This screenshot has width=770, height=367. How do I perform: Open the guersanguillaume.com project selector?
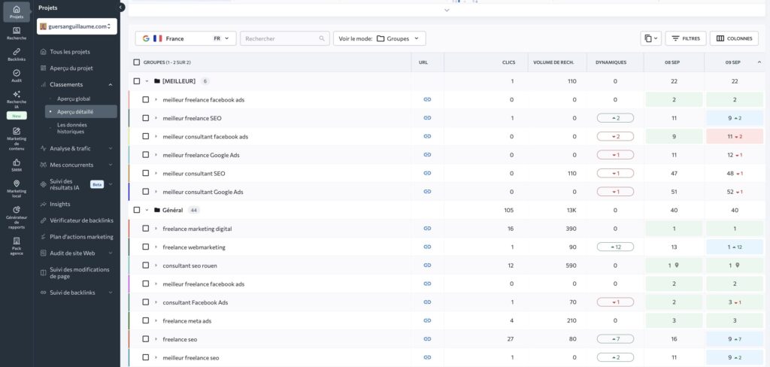pos(77,26)
